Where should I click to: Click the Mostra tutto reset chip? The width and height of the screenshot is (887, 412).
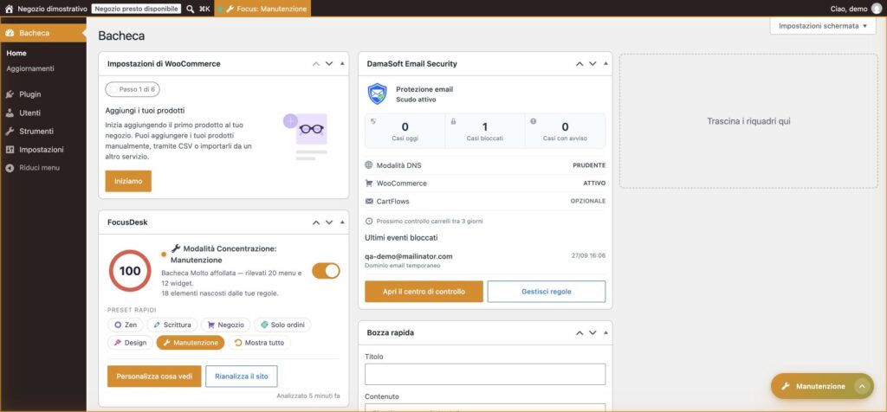(x=260, y=343)
